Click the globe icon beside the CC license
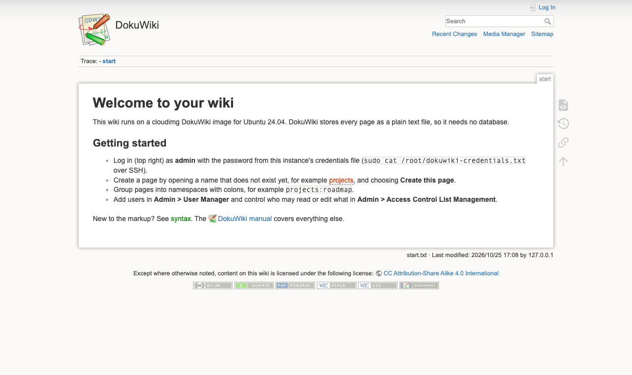Image resolution: width=632 pixels, height=375 pixels. coord(379,273)
